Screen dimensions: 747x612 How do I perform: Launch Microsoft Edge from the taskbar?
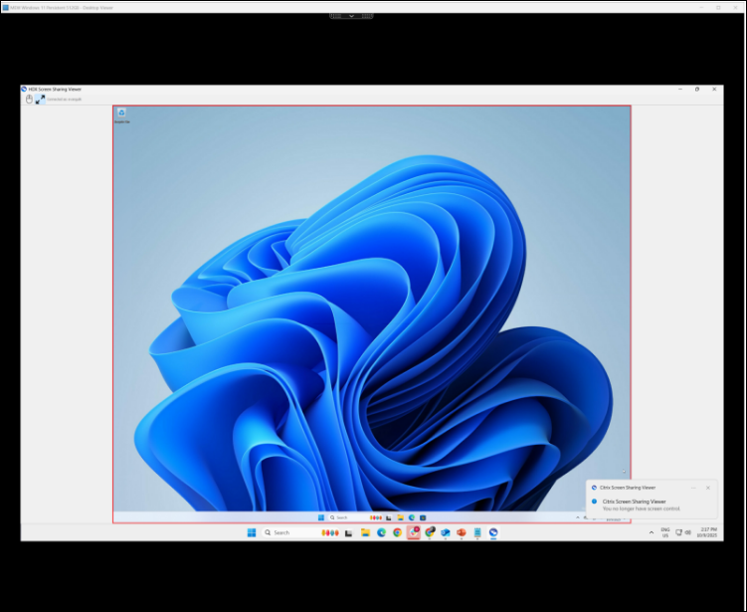pyautogui.click(x=381, y=533)
